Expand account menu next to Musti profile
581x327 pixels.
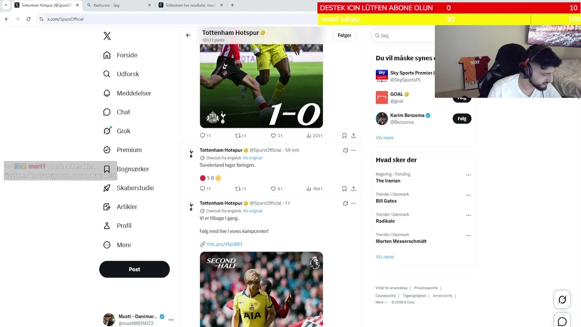[171, 320]
